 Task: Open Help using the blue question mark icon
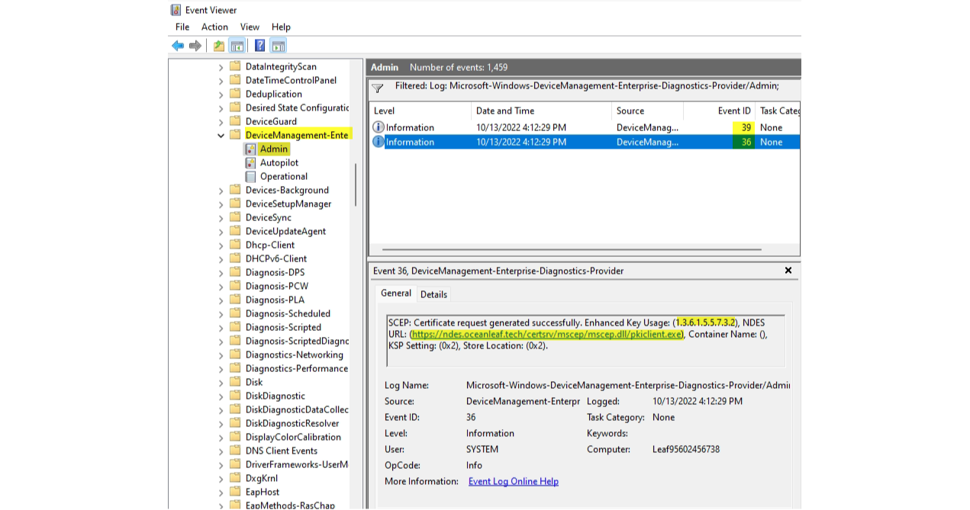[259, 45]
